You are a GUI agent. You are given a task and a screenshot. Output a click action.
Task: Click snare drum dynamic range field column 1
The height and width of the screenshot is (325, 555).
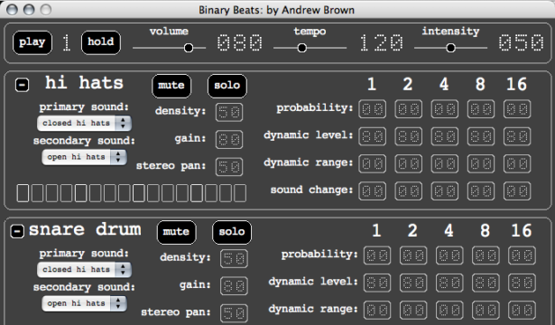[x=377, y=311]
